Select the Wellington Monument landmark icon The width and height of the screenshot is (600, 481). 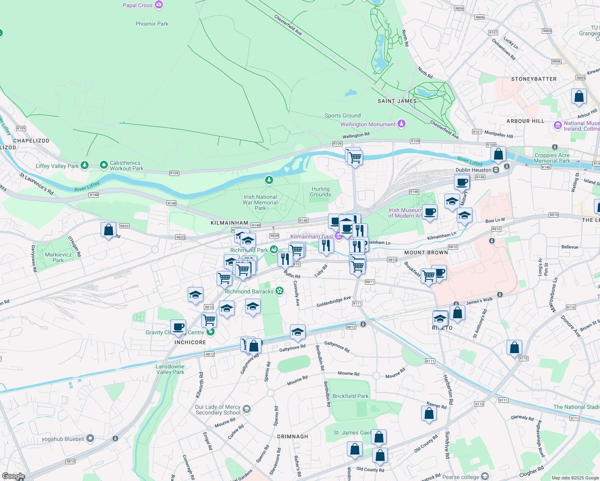(x=401, y=124)
